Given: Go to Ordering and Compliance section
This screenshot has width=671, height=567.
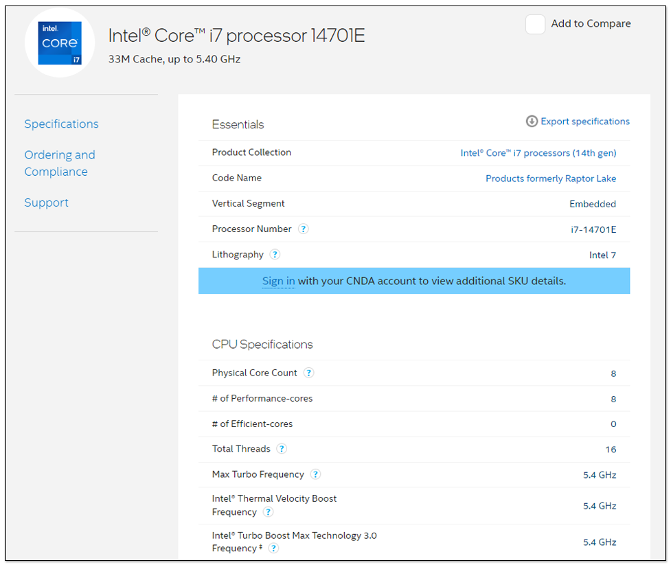Looking at the screenshot, I should pyautogui.click(x=60, y=163).
